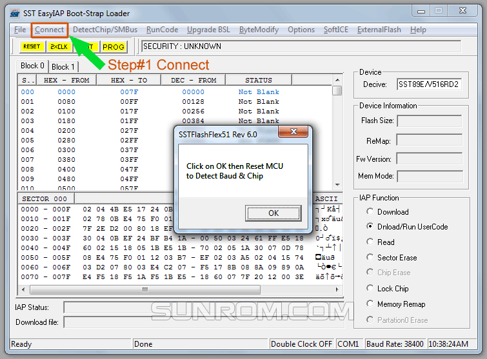487x359 pixels.
Task: Click the RESET toolbar button
Action: pos(32,46)
